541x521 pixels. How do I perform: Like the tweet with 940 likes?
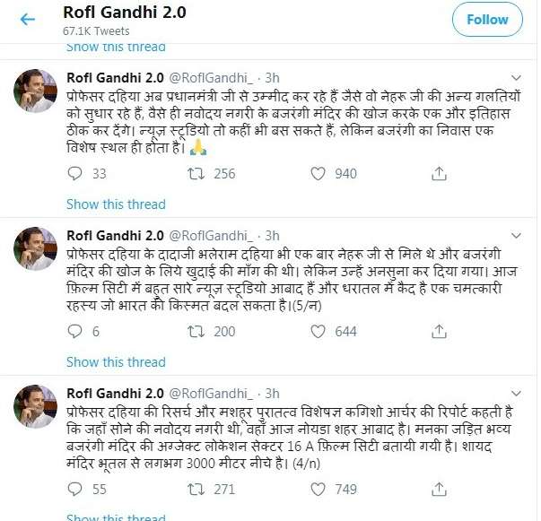[x=318, y=173]
